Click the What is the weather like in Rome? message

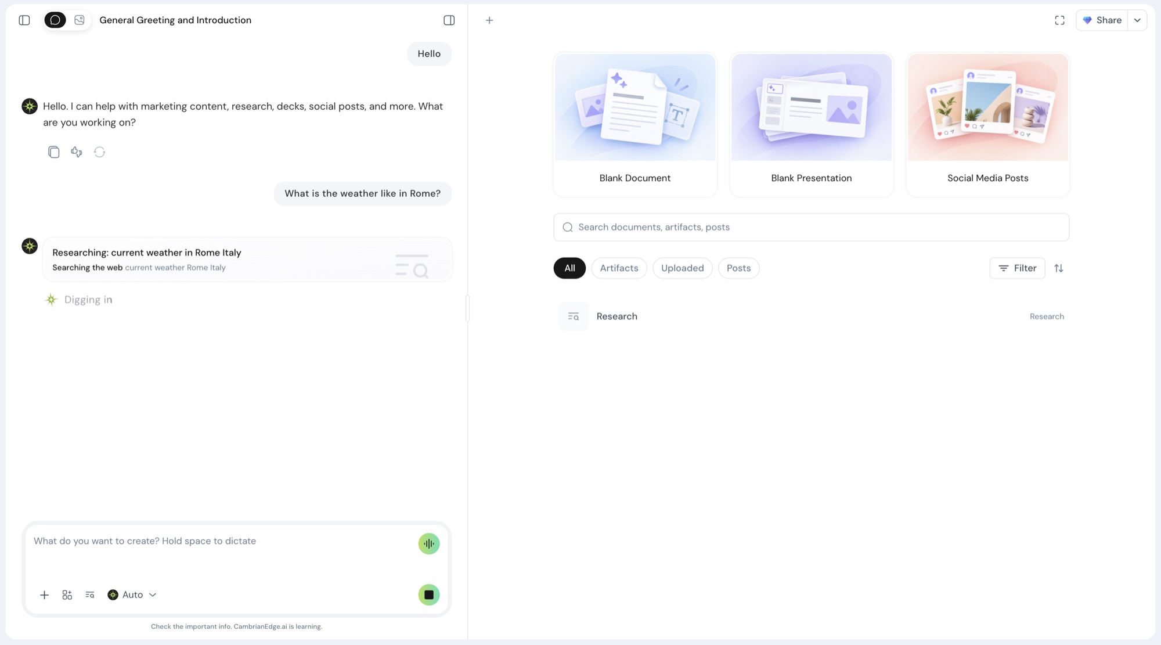coord(362,194)
